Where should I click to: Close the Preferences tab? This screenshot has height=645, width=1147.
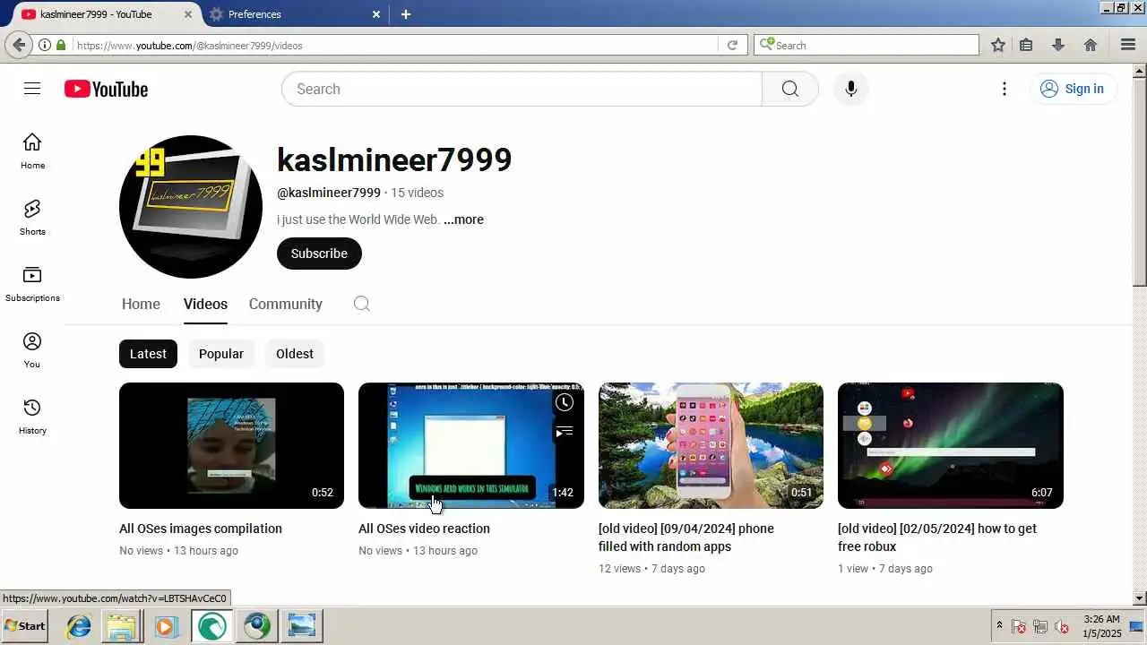tap(375, 14)
